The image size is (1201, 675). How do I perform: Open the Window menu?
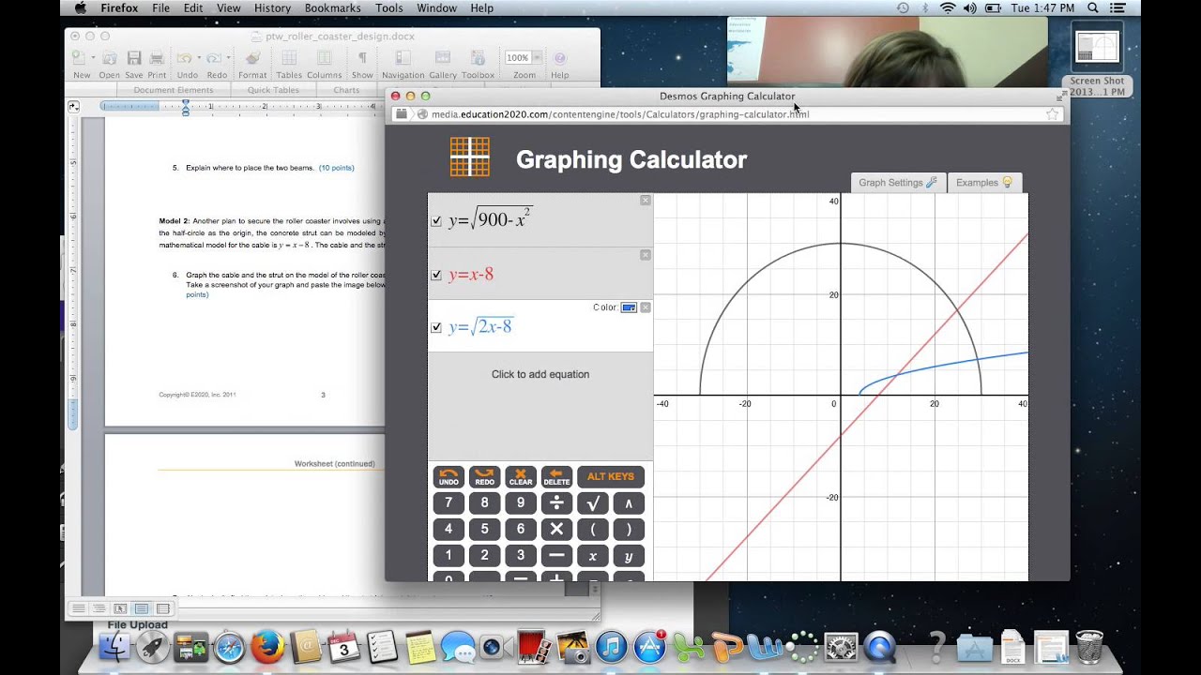tap(436, 7)
